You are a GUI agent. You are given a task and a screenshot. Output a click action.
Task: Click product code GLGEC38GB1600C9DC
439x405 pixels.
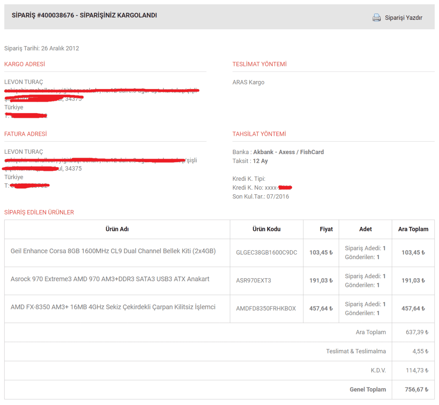266,253
